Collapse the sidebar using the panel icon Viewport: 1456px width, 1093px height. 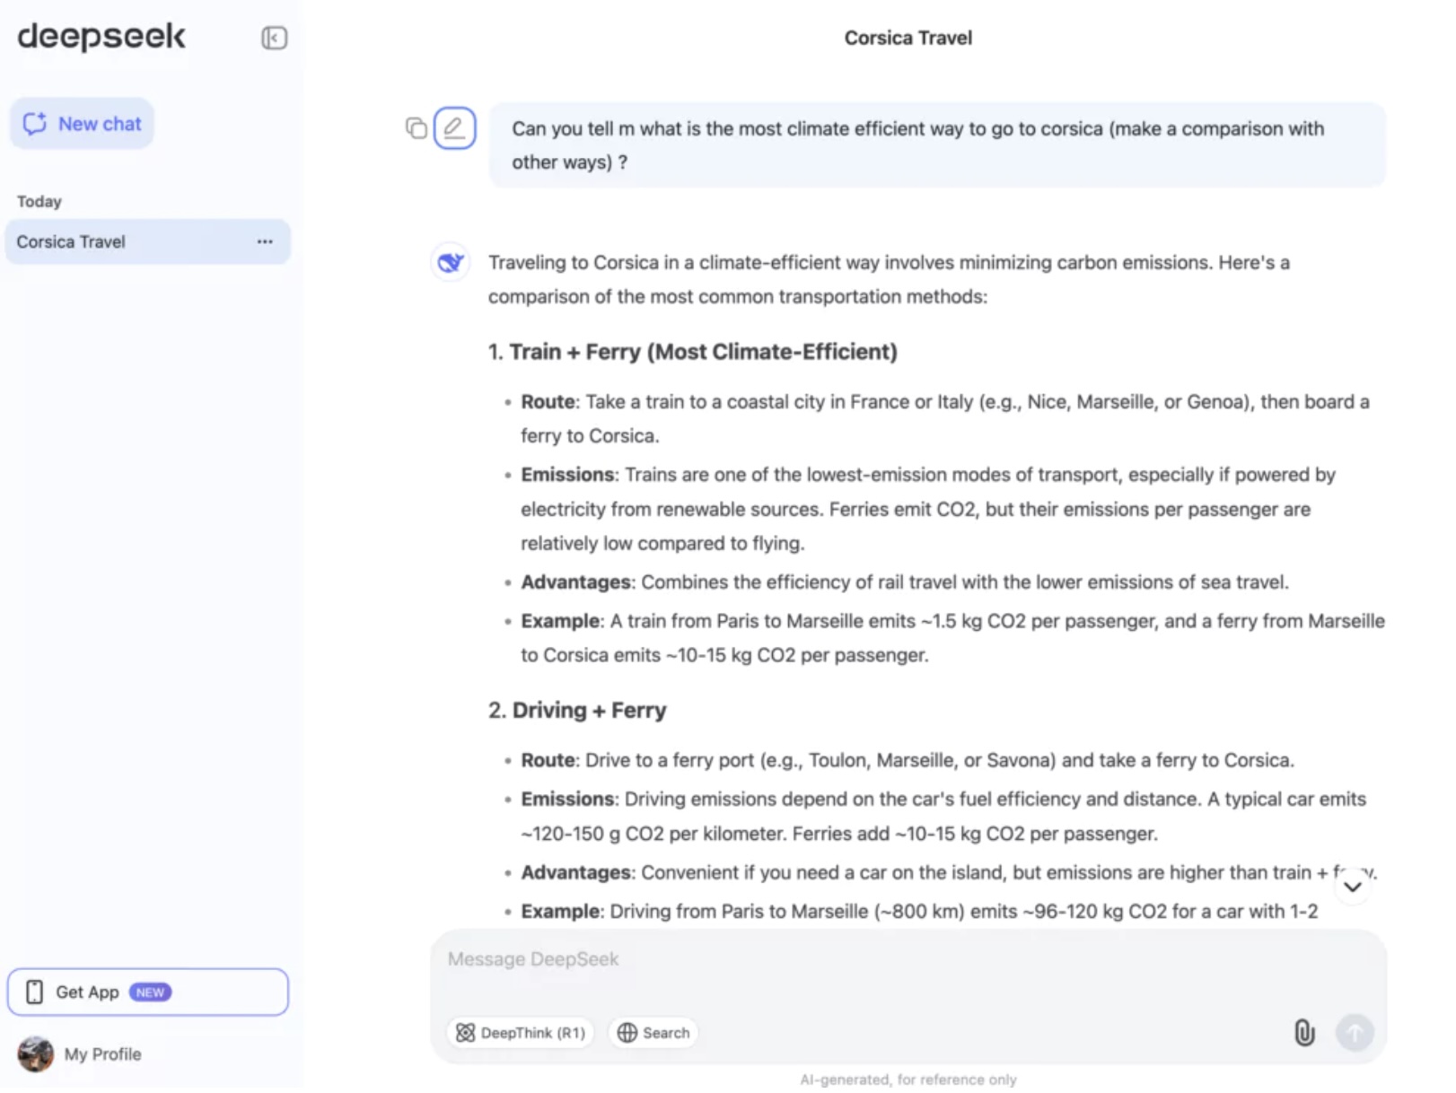click(275, 38)
